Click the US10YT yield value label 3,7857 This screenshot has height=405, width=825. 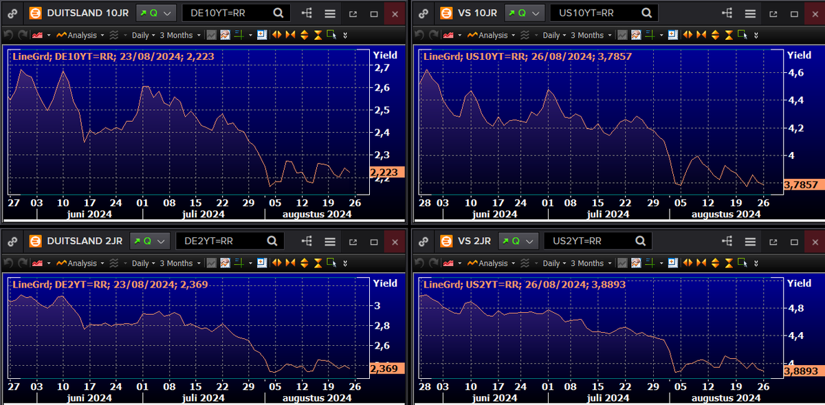coord(803,184)
